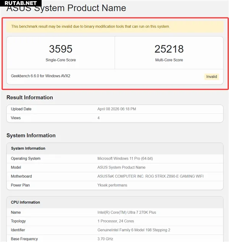
Task: Click the Geekbench 6.6.0 for Windows AVX2 text
Action: click(x=40, y=76)
